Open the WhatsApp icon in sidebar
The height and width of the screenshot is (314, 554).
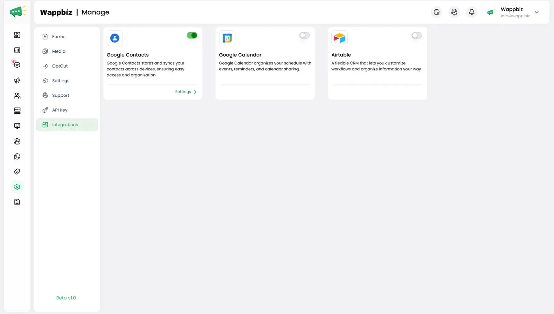click(17, 156)
